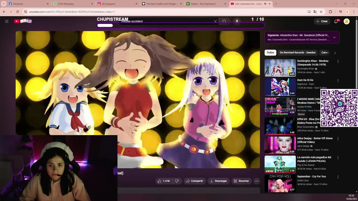Open Chrome three-dot menu
358x201 pixels.
(354, 12)
